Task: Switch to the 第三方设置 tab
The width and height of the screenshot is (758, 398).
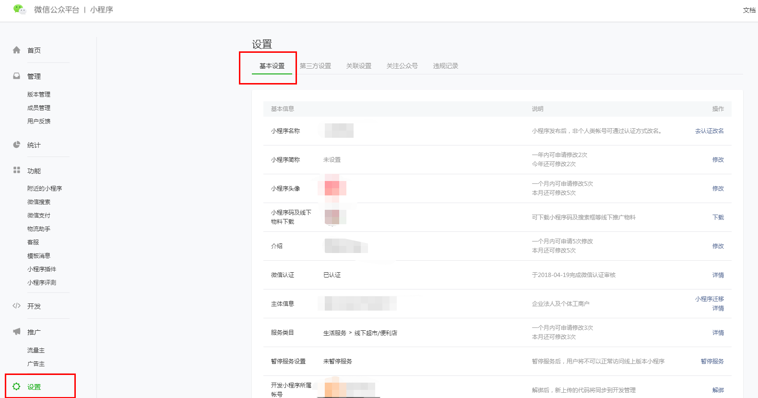Action: pos(315,66)
